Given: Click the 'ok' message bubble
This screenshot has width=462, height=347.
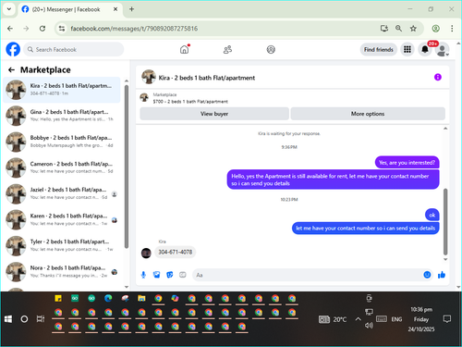Looking at the screenshot, I should click(432, 215).
